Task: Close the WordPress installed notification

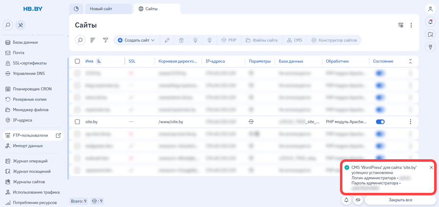Action: 431,168
